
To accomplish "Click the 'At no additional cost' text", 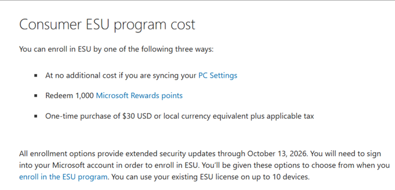I will pyautogui.click(x=81, y=76).
